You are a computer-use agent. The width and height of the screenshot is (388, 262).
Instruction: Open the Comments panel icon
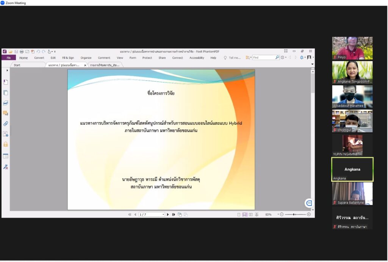click(6, 113)
